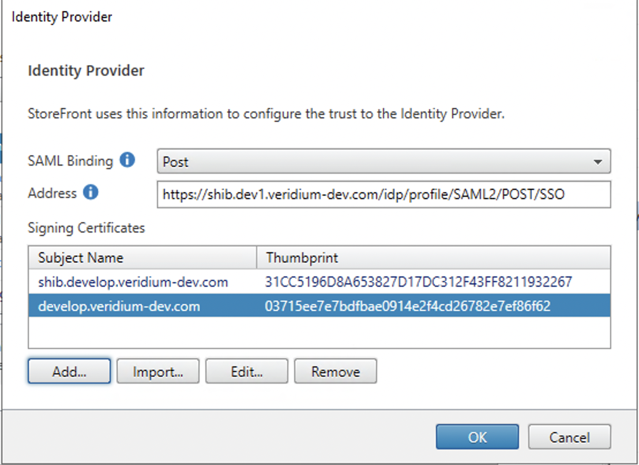The height and width of the screenshot is (465, 639).
Task: Sort by Subject Name column header
Action: [81, 257]
